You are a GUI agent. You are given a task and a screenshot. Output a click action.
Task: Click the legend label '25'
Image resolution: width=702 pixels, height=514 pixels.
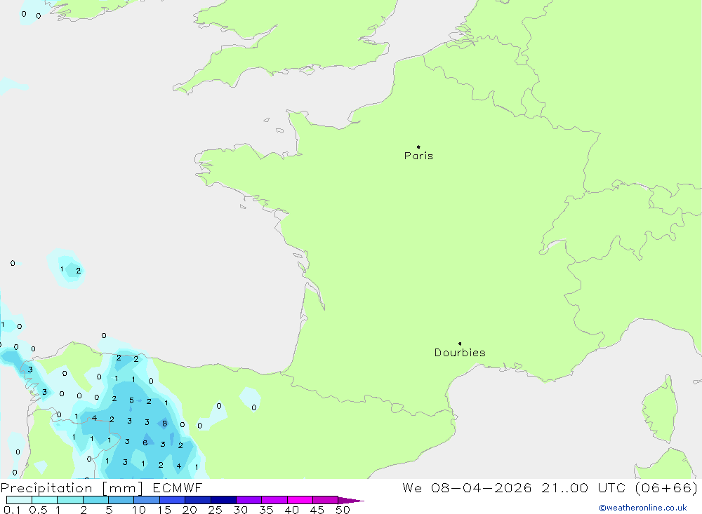215,510
